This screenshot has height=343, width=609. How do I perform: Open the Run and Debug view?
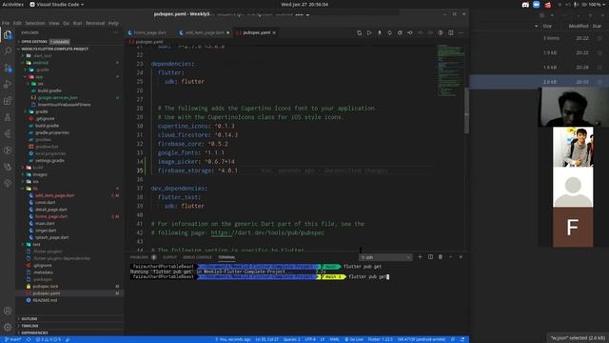coord(8,85)
